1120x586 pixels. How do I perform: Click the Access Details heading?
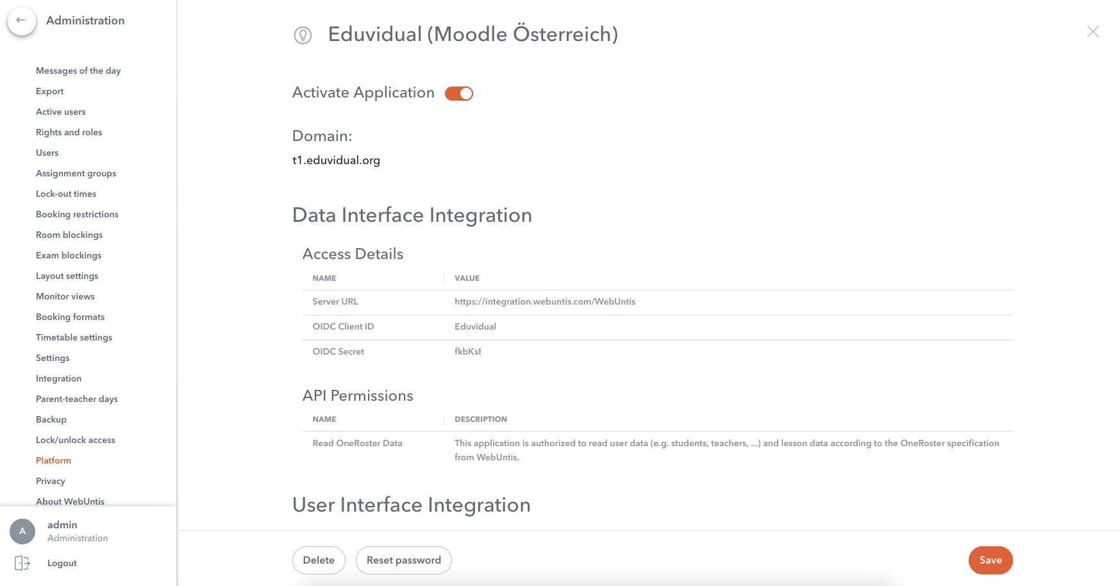tap(353, 254)
